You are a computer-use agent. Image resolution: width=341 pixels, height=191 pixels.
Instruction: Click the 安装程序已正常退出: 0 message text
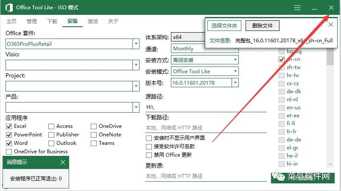36,179
